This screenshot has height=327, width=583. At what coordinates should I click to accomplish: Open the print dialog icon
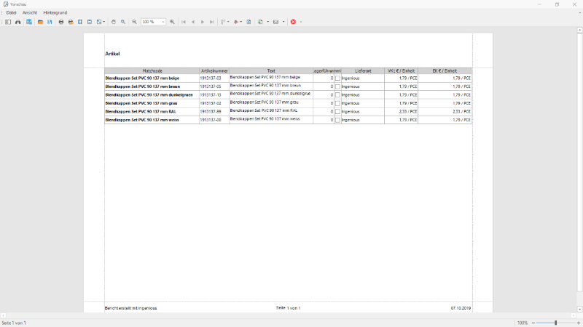coord(61,22)
